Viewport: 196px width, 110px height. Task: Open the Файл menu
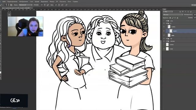click(4, 2)
